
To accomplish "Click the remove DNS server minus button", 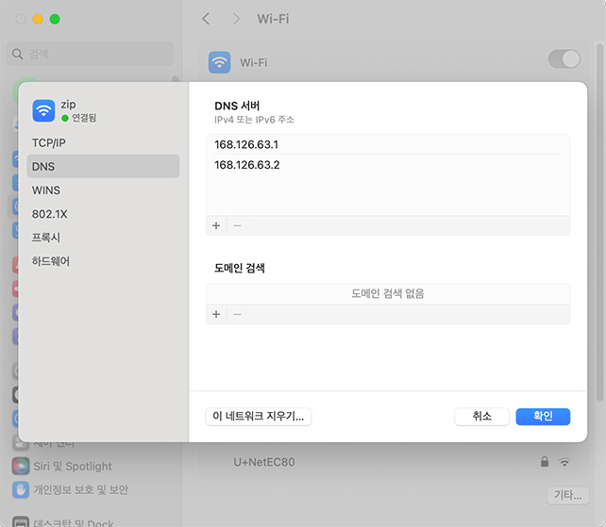I will click(x=237, y=226).
